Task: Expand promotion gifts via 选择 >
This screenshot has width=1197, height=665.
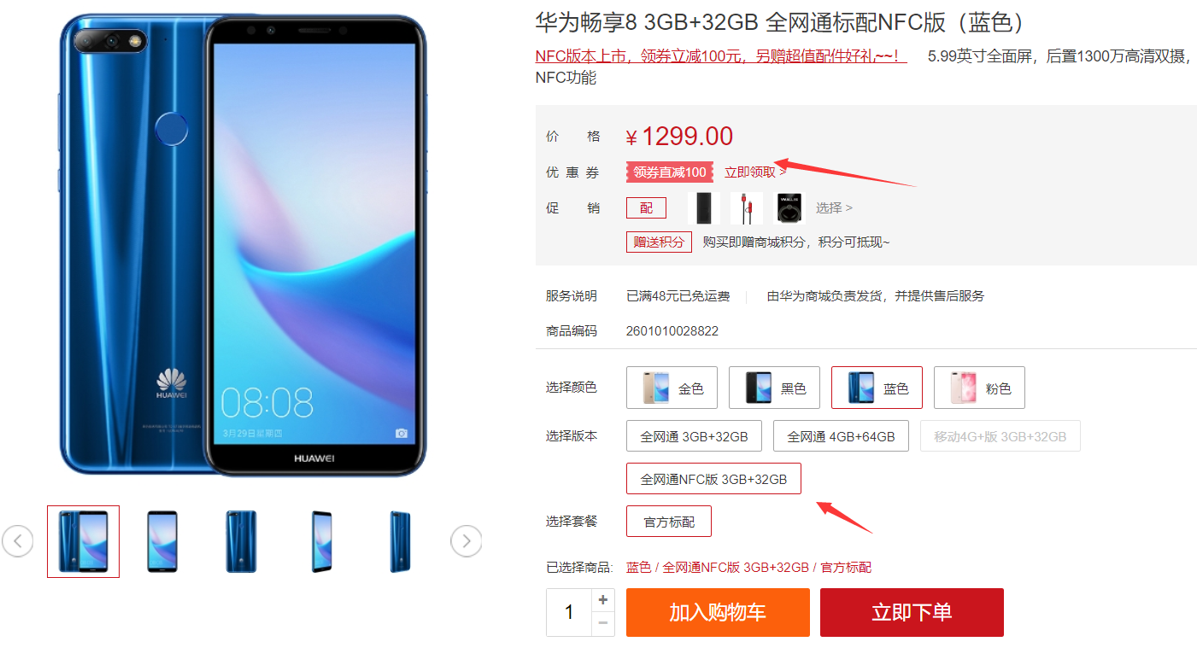Action: [x=834, y=208]
